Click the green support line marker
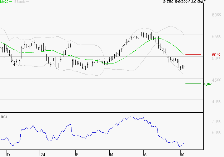This screenshot has width=224, height=157. [x=193, y=84]
